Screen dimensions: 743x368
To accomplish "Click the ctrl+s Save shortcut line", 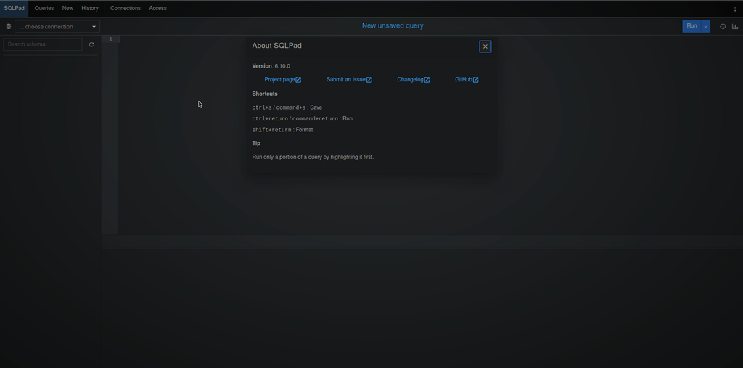I will (x=287, y=107).
